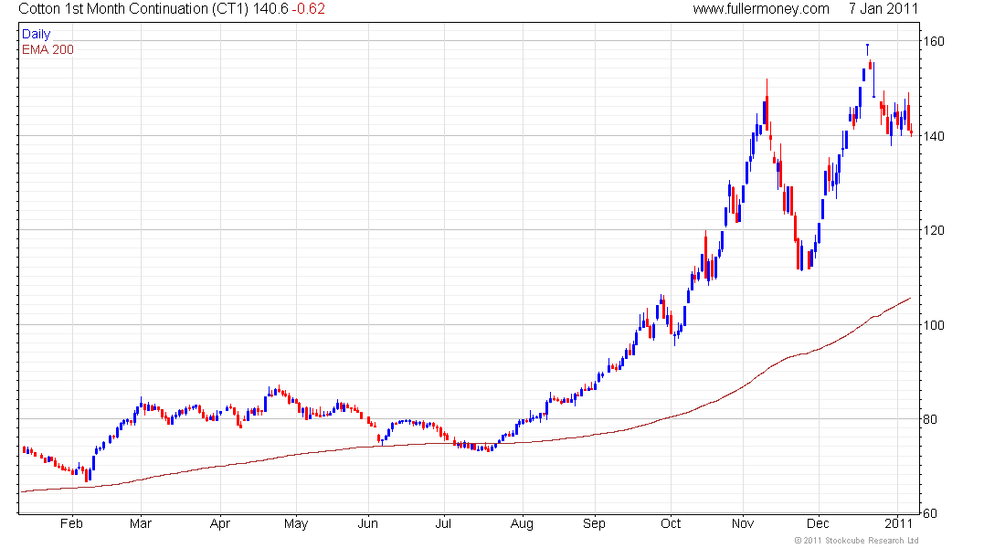This screenshot has width=1005, height=548.
Task: Open the www.fullermoney.com text
Action: pos(761,9)
